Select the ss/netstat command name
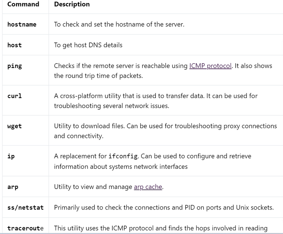The image size is (283, 234). (x=25, y=208)
